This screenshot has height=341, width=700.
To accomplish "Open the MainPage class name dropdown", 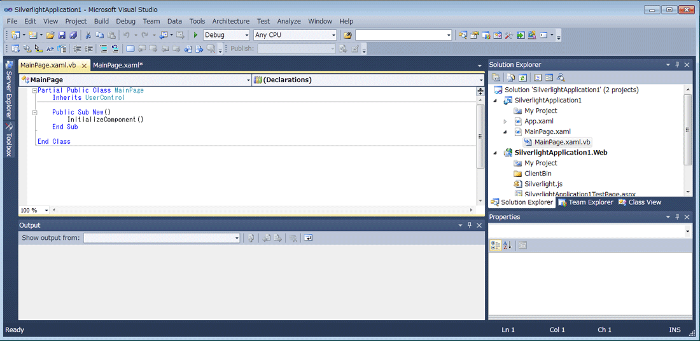I will pos(248,80).
